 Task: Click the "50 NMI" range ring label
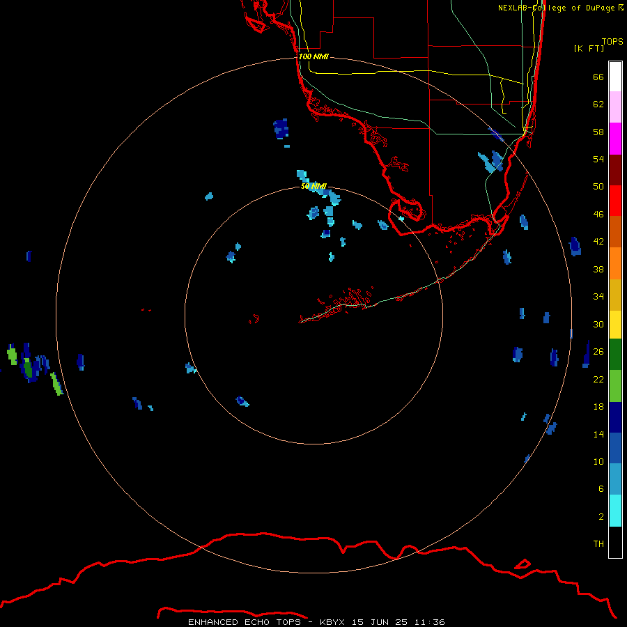tap(313, 186)
